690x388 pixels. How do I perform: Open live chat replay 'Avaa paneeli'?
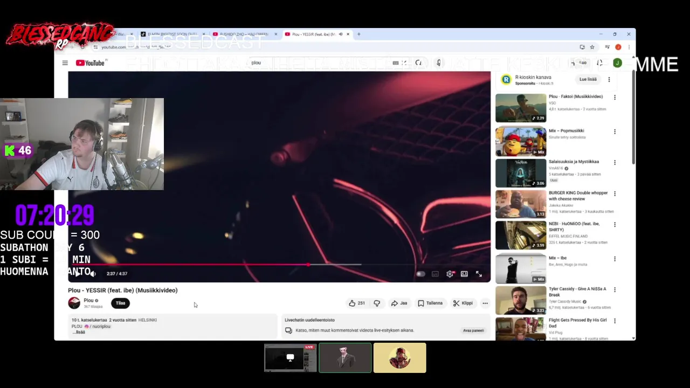pos(473,330)
